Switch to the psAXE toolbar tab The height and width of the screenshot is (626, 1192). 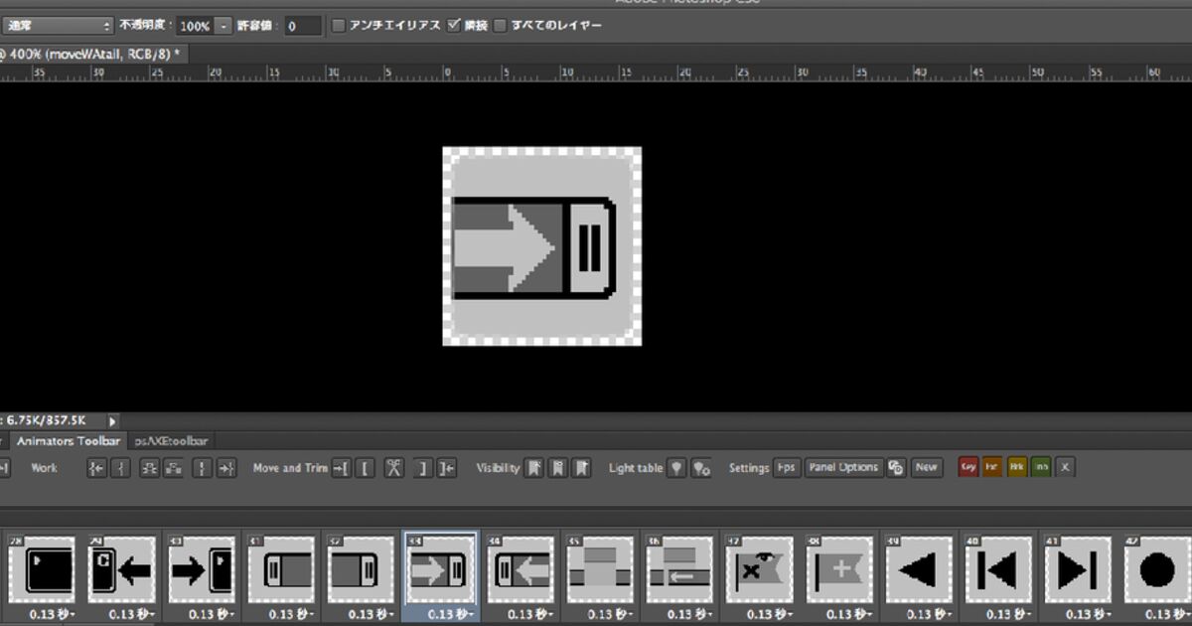pos(170,441)
